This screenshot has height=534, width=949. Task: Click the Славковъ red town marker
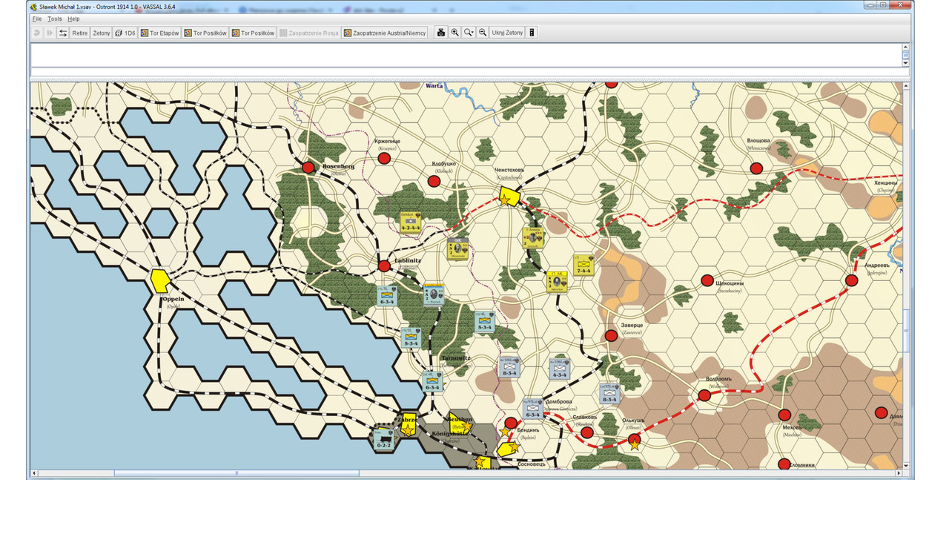[587, 432]
